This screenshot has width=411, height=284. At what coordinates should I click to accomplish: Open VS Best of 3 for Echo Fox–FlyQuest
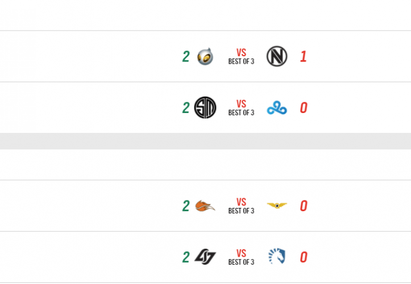pos(241,206)
